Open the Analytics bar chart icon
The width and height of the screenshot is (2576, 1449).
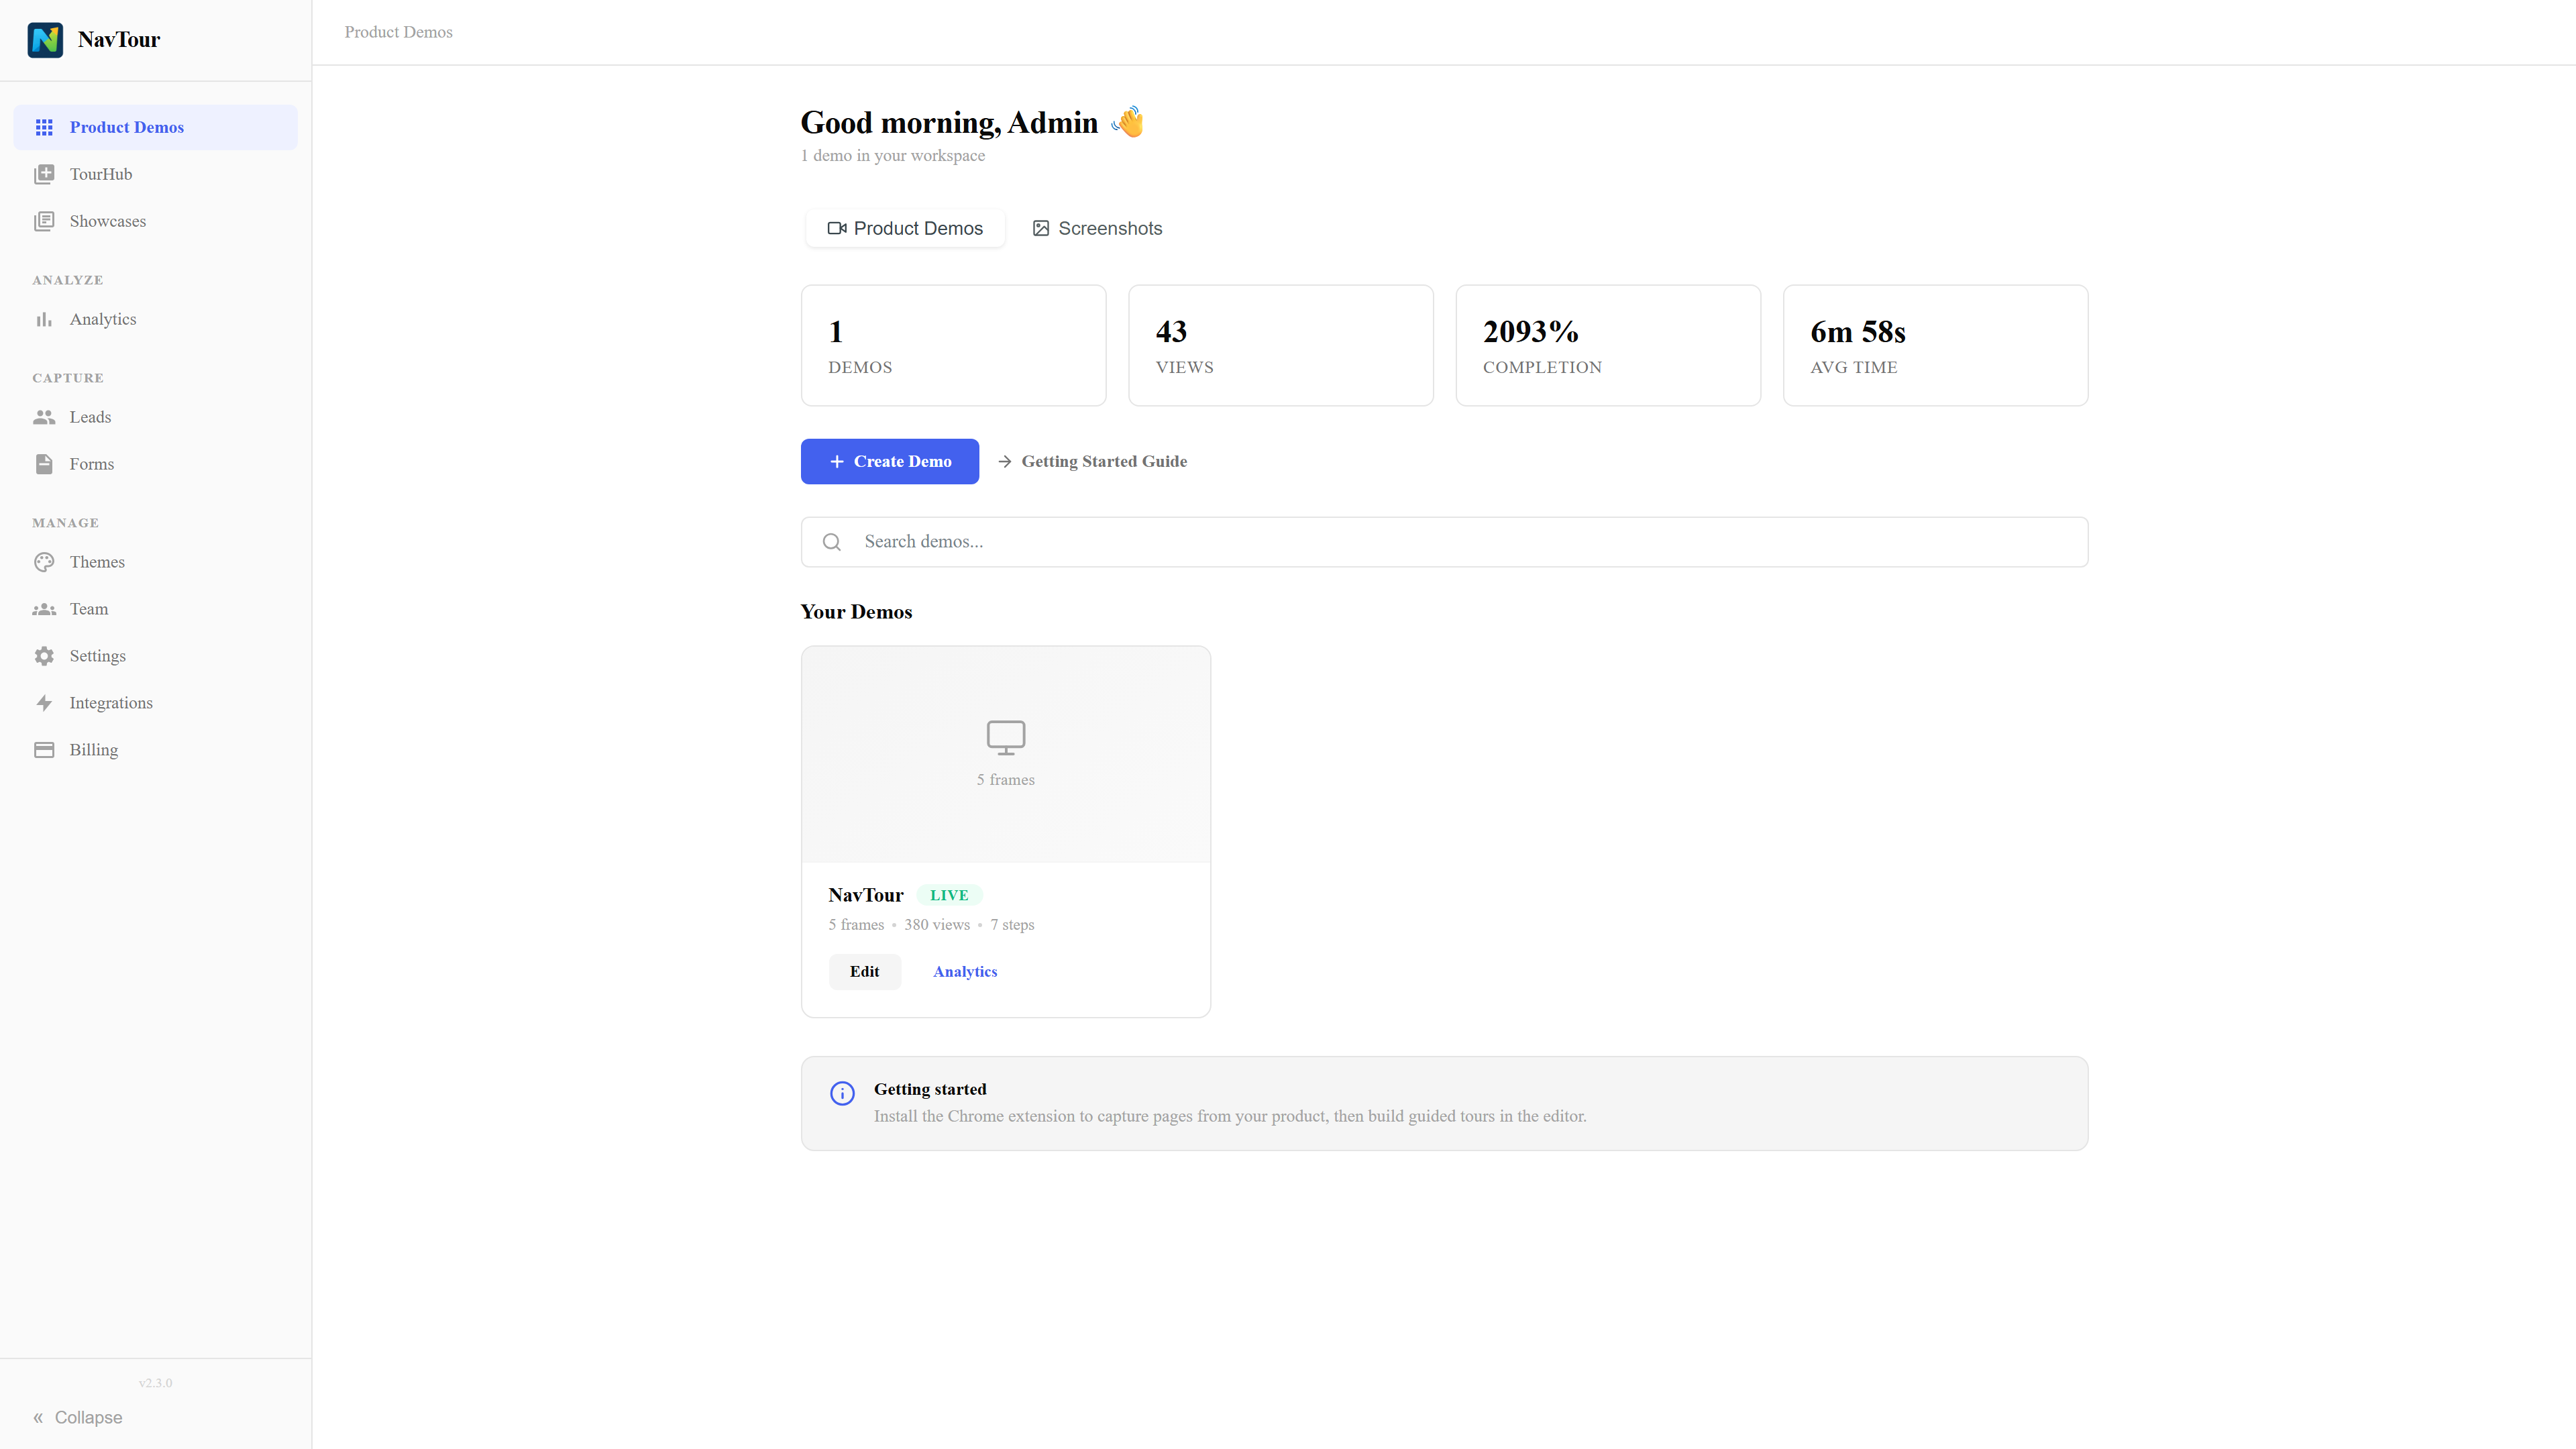(x=44, y=319)
